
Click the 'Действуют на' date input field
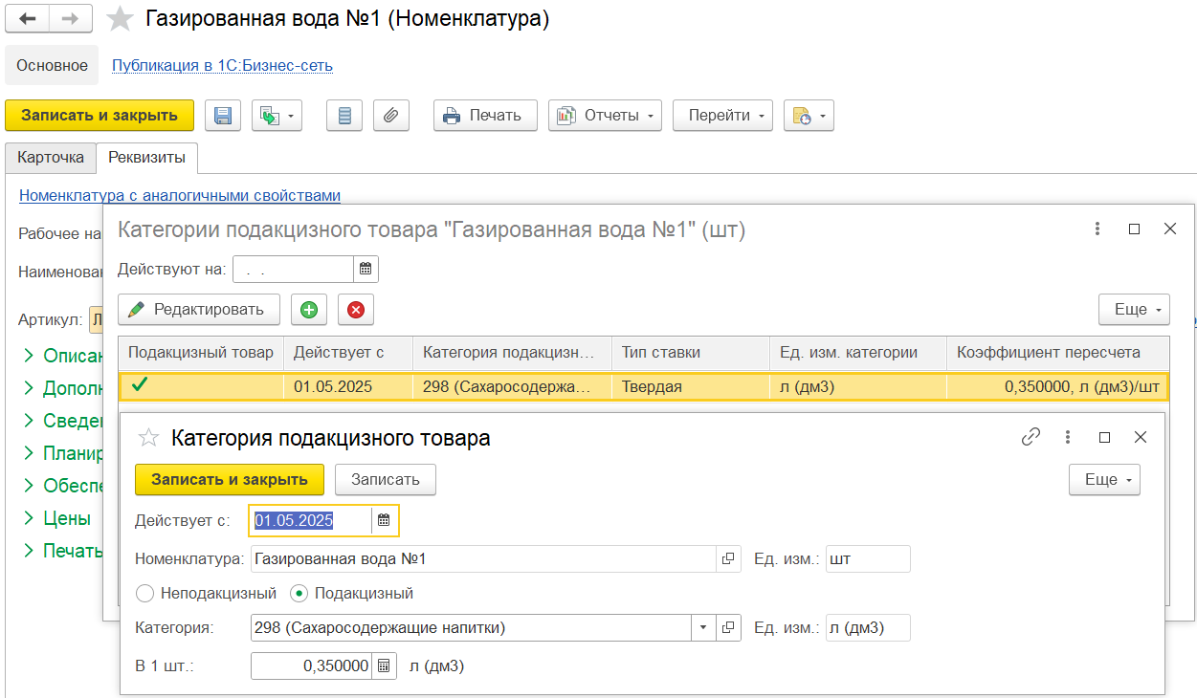pyautogui.click(x=293, y=270)
